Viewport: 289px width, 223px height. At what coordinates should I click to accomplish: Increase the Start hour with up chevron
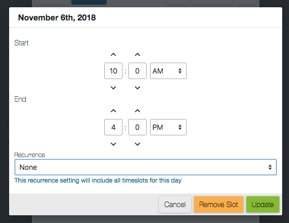pyautogui.click(x=113, y=55)
